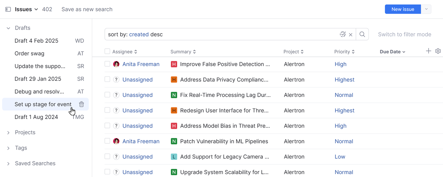
Task: Clear the search query with X icon
Action: coord(351,35)
